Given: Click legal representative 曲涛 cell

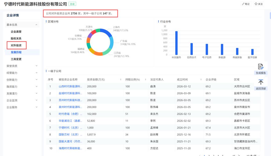Looking at the screenshot, I should pyautogui.click(x=153, y=86).
